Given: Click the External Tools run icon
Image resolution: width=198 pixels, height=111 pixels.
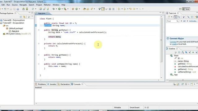Looking at the screenshot, I should [x=65, y=9].
